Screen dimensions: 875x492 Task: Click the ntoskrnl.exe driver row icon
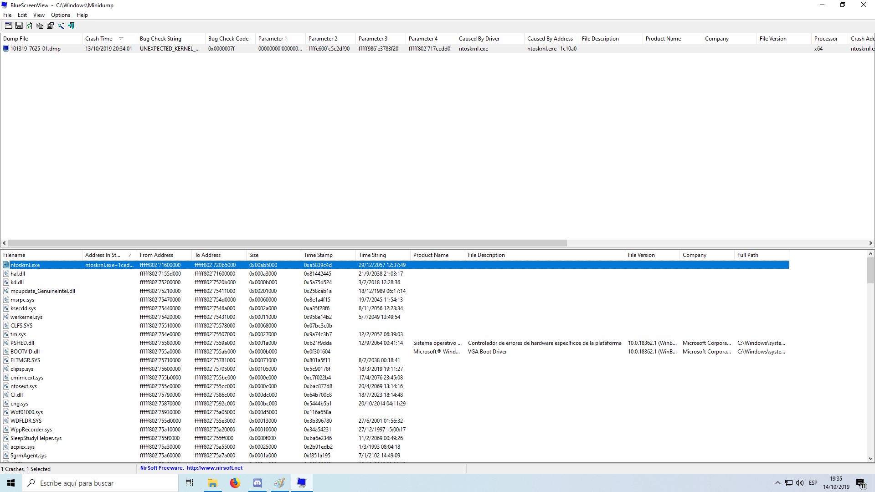point(6,265)
